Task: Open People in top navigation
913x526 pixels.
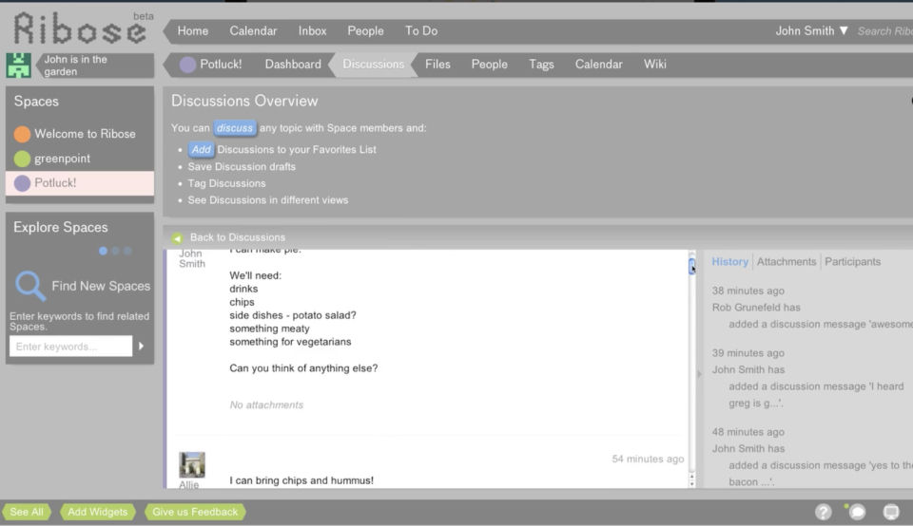Action: [365, 30]
